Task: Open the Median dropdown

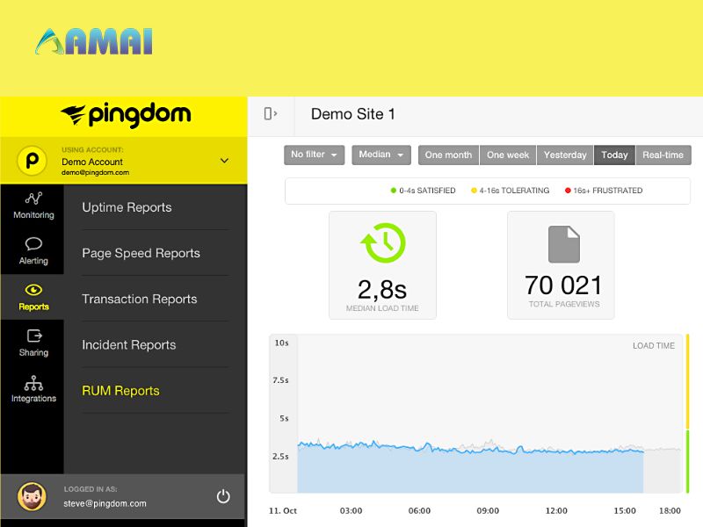Action: [x=381, y=155]
